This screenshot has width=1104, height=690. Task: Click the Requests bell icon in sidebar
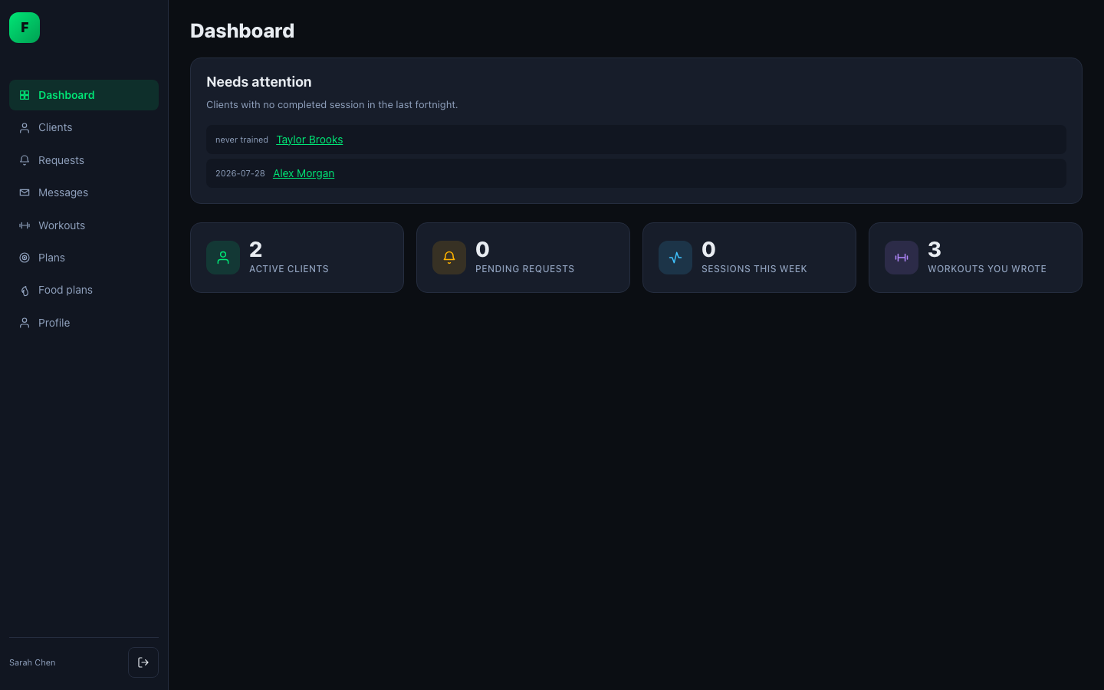[25, 160]
